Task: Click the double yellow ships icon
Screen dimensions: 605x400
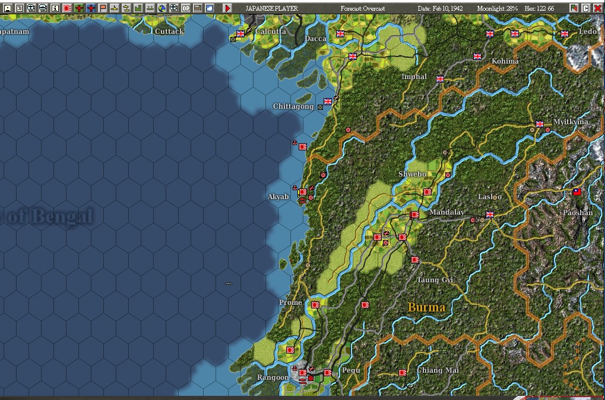Action: pyautogui.click(x=126, y=8)
